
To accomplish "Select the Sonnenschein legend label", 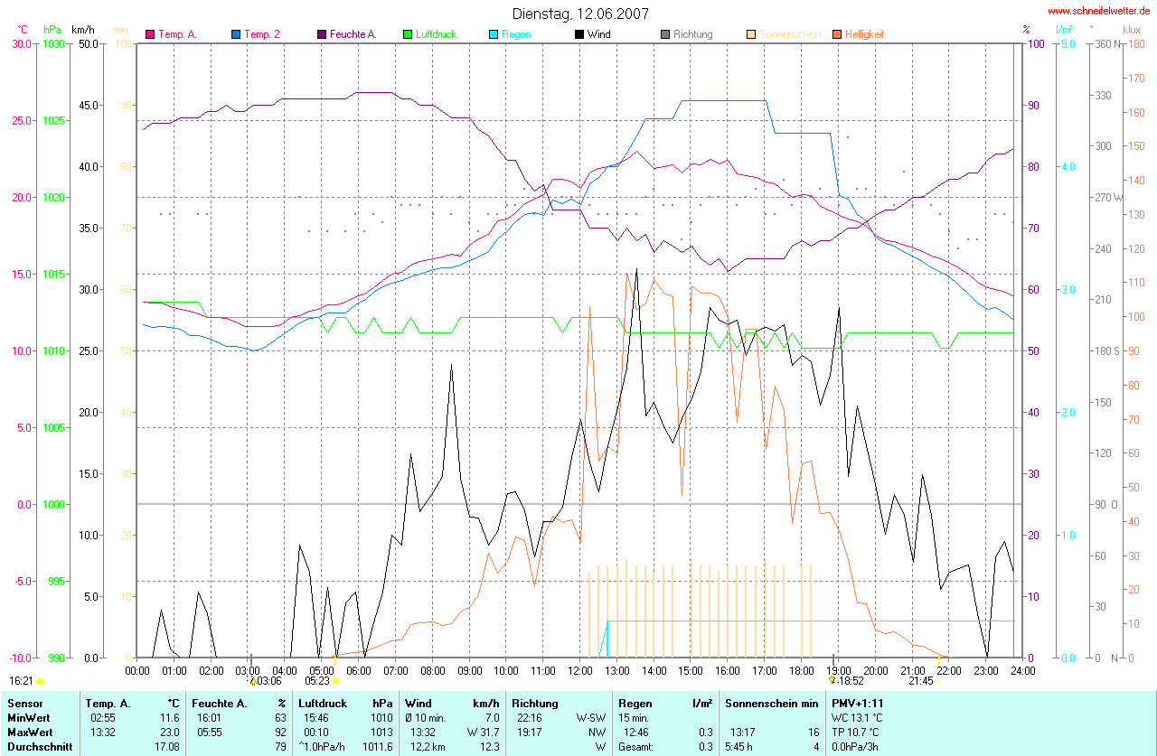I will point(790,34).
